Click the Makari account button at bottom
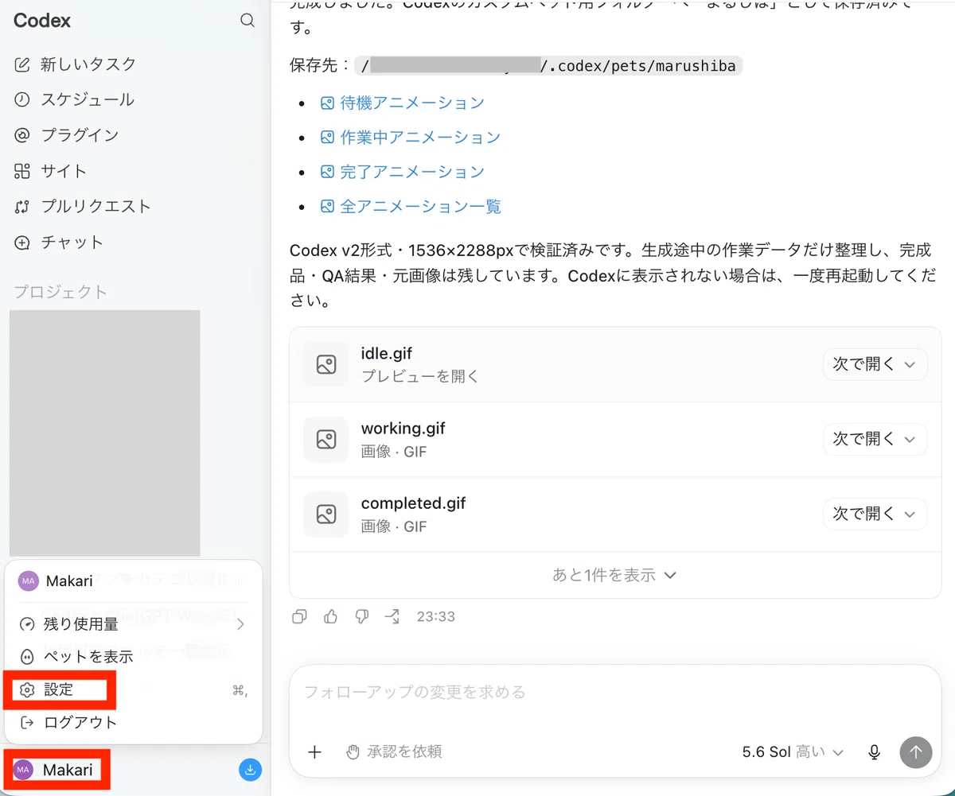This screenshot has height=796, width=955. pos(56,770)
